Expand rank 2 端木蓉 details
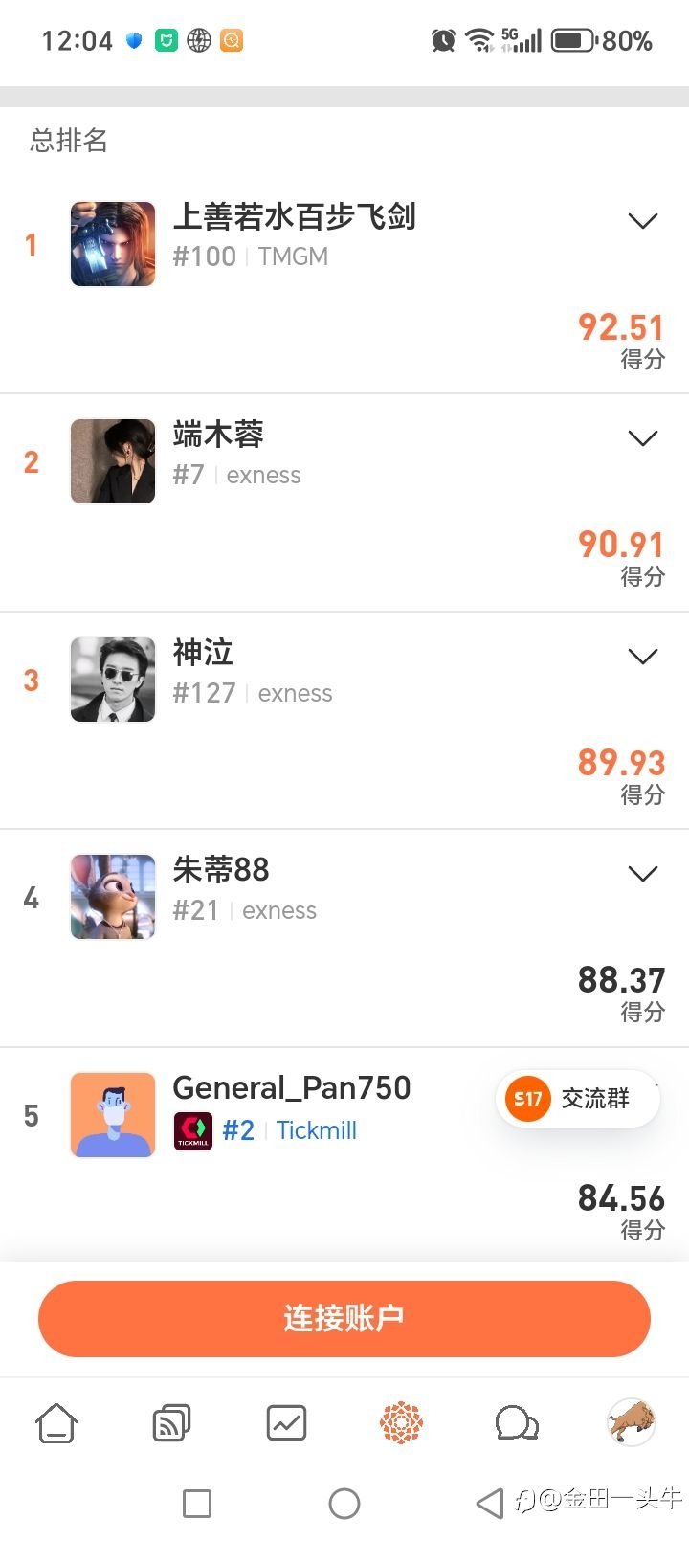Viewport: 689px width, 1541px height. pos(642,438)
